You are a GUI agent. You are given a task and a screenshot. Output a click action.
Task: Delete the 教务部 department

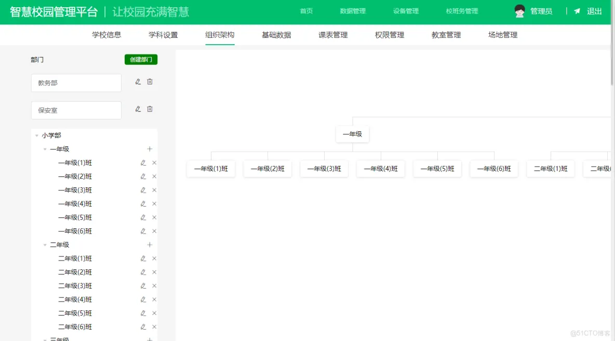click(150, 82)
